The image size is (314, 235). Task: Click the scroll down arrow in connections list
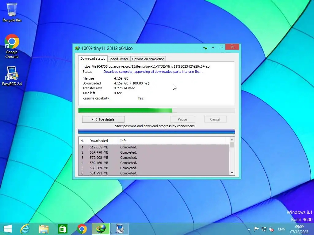point(232,173)
